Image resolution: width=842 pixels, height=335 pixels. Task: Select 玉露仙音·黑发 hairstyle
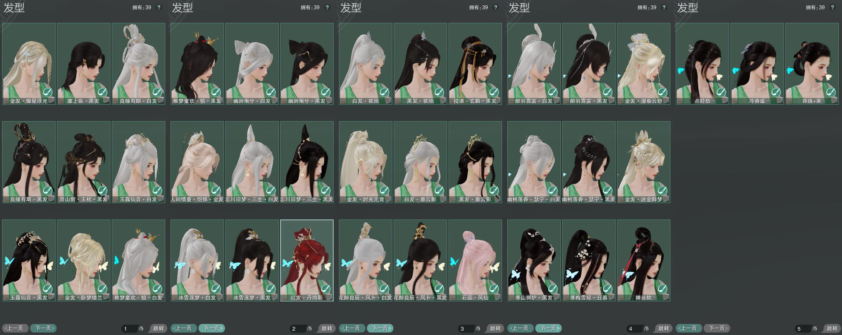pos(29,260)
